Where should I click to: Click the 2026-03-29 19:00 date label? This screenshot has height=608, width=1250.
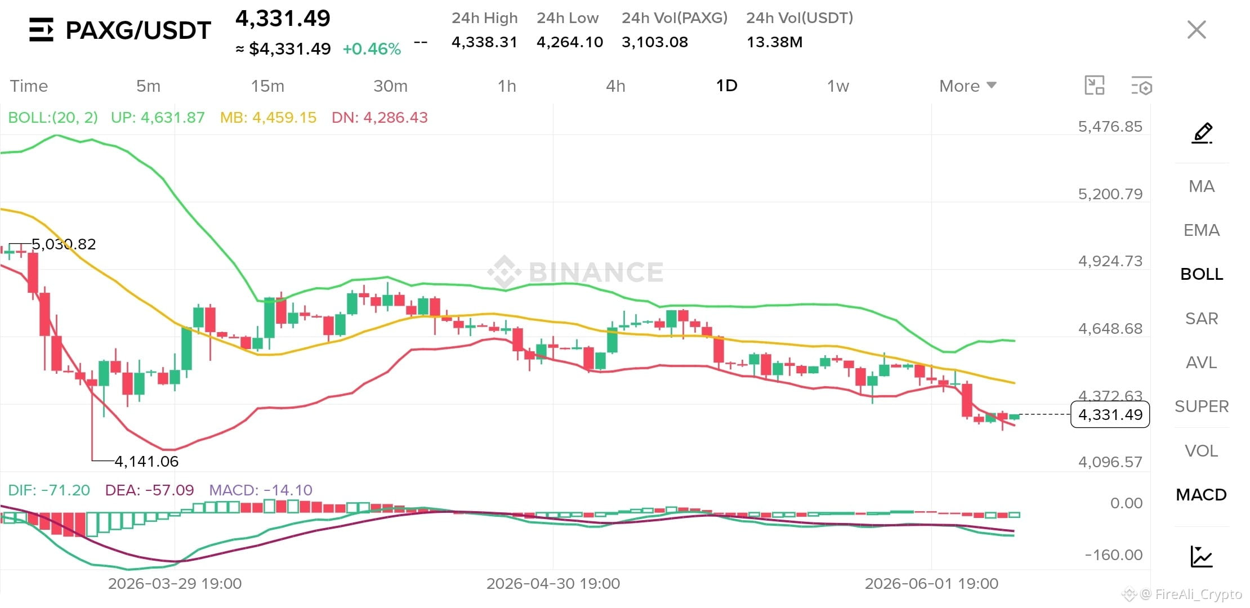coord(175,584)
